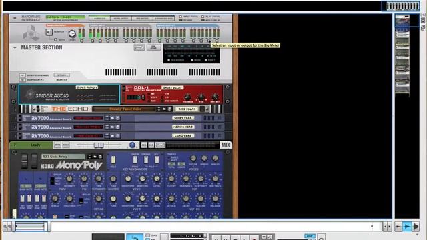Viewport: 427px width, 240px height.
Task: Collapse the Master Section device
Action: [15, 47]
